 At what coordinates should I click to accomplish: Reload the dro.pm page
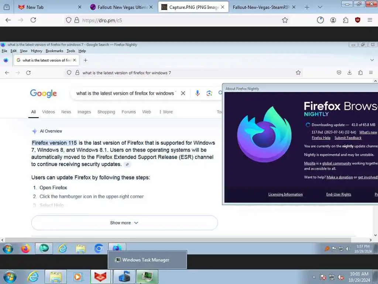click(x=33, y=20)
